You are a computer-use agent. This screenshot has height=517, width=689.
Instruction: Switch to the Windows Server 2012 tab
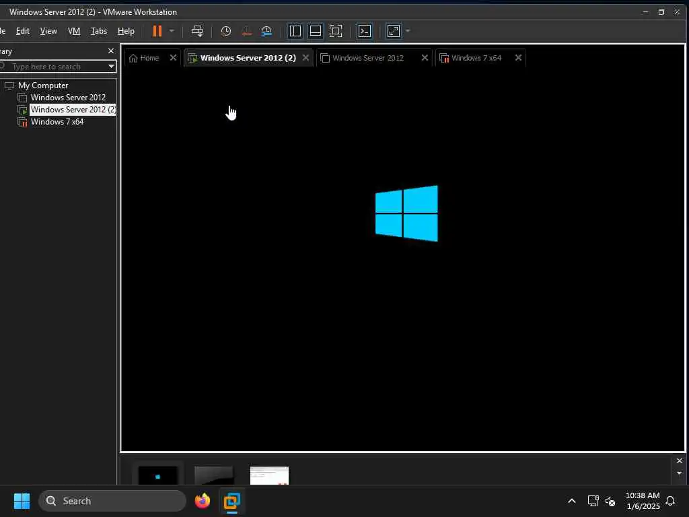click(368, 58)
